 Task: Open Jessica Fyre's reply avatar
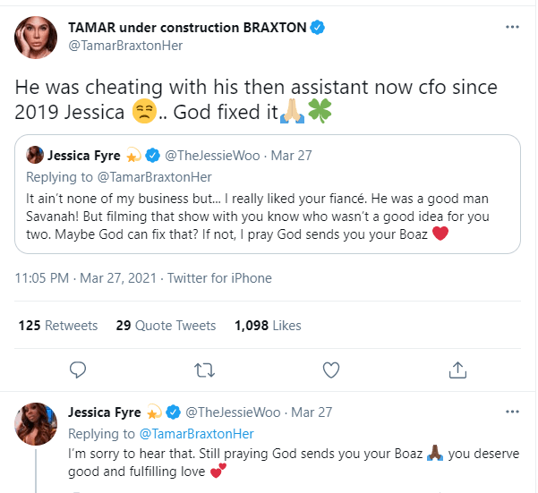37,422
